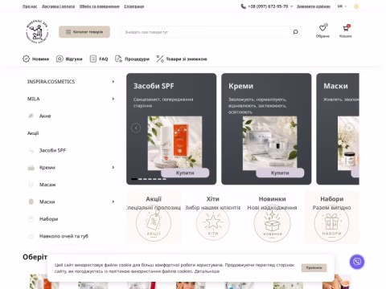The image size is (386, 289).
Task: Expand the Креми sidebar category arrow
Action: (113, 168)
